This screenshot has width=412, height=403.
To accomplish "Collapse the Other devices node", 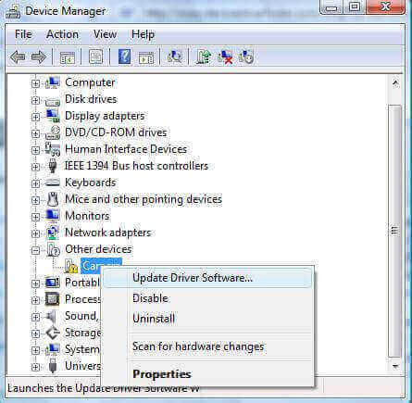I will pos(35,250).
